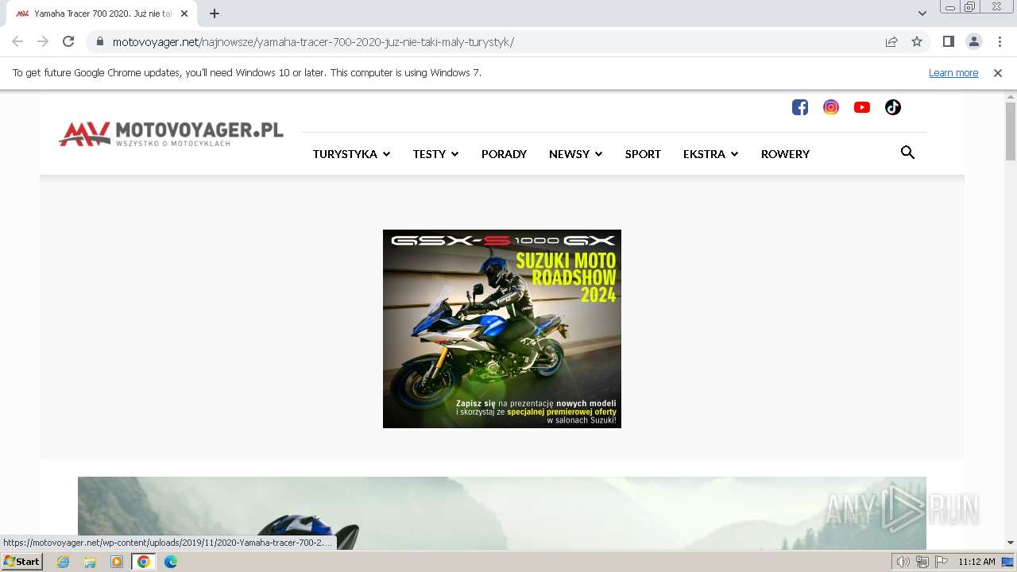
Task: Click the share this page icon
Action: coord(891,41)
